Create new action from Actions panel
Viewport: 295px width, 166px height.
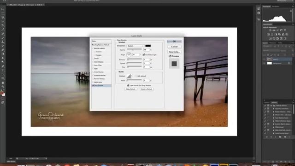pyautogui.click(x=285, y=137)
